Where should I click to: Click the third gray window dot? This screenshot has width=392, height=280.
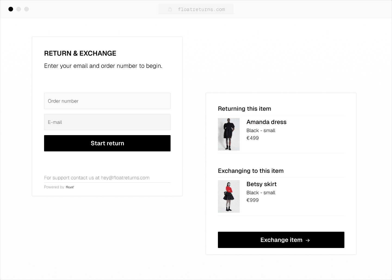[27, 9]
